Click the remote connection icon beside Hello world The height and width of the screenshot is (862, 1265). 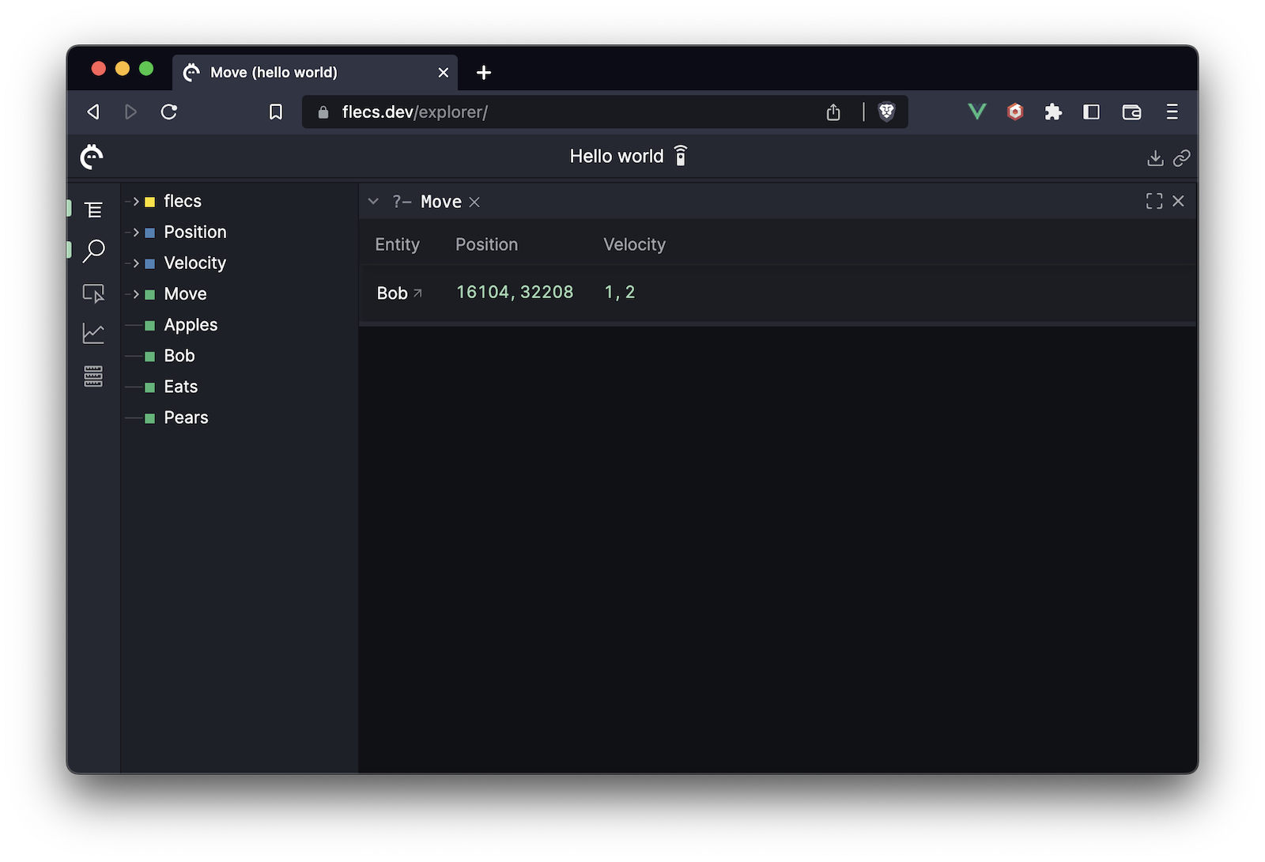pos(681,156)
